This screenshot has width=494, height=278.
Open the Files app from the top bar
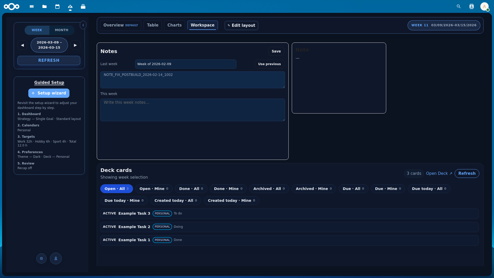pyautogui.click(x=44, y=6)
